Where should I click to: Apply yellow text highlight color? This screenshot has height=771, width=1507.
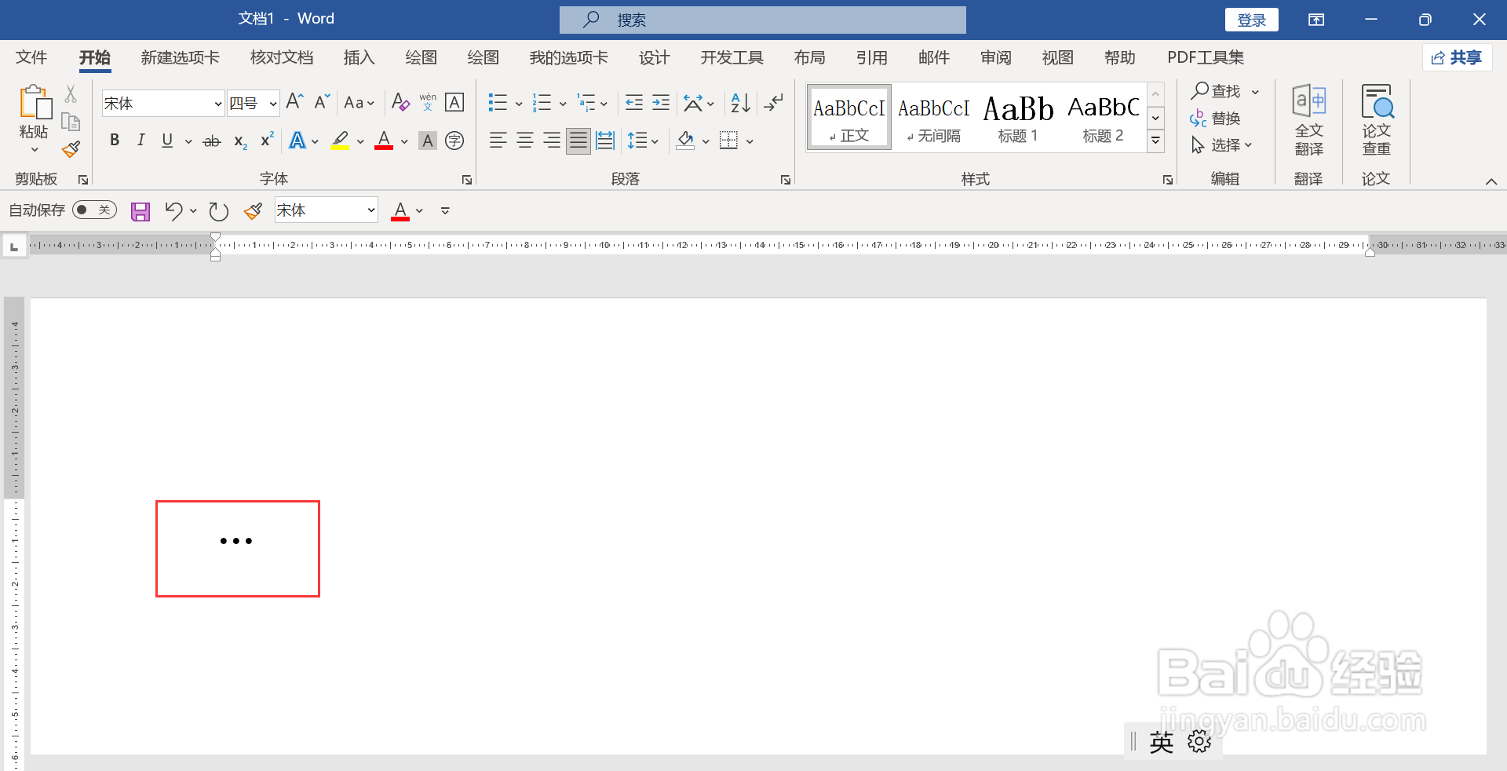pyautogui.click(x=340, y=141)
